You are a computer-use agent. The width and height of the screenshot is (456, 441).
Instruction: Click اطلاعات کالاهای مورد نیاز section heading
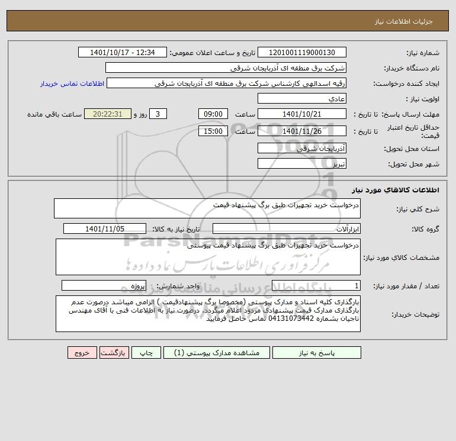pyautogui.click(x=396, y=190)
